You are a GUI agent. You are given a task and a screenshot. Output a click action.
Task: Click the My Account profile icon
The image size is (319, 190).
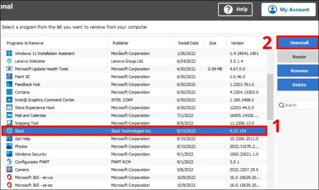[x=272, y=9]
